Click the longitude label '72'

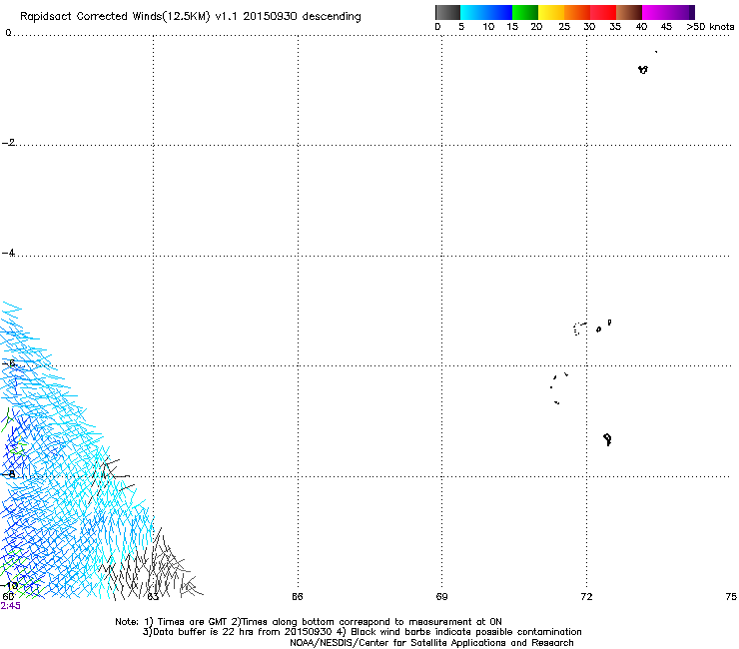click(x=586, y=597)
